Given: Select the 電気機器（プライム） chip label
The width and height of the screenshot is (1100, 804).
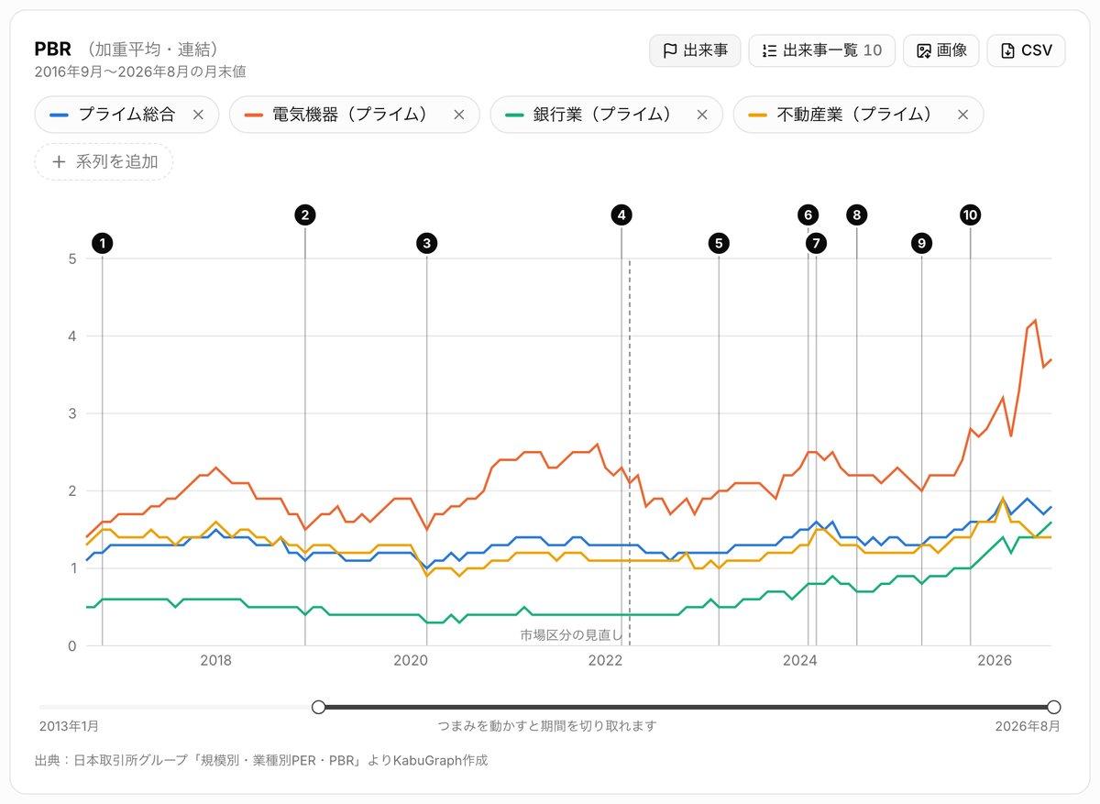Looking at the screenshot, I should click(x=350, y=115).
